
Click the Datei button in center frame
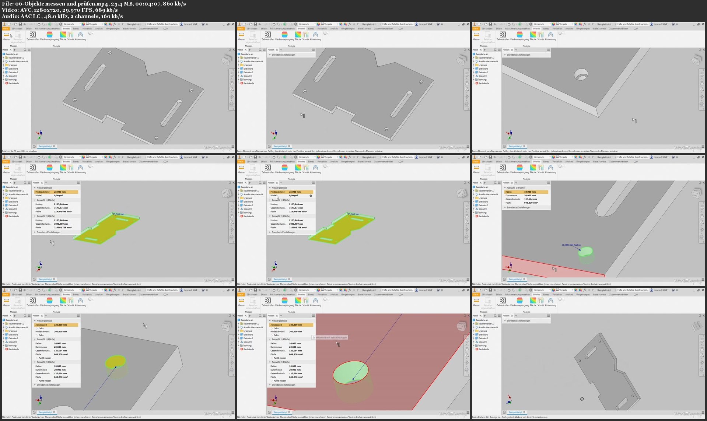pyautogui.click(x=241, y=162)
